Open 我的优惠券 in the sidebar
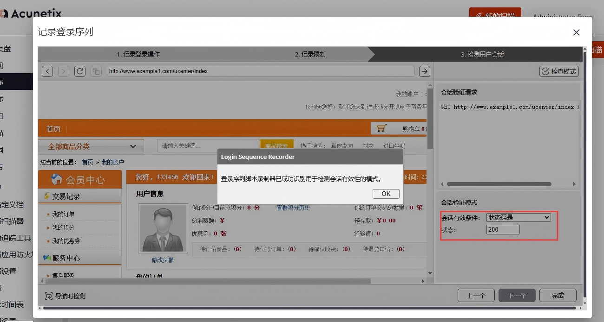Image resolution: width=604 pixels, height=322 pixels. click(66, 241)
